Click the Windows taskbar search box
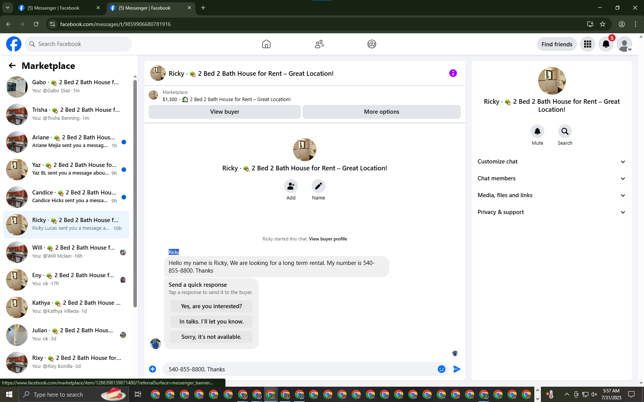This screenshot has width=644, height=402. 73,394
